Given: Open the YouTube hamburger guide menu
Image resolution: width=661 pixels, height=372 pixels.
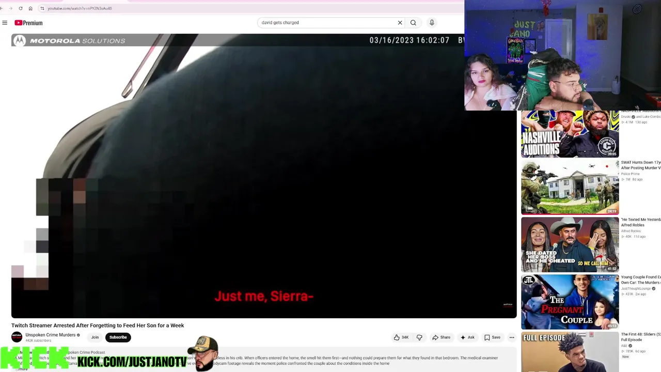Looking at the screenshot, I should coord(5,23).
